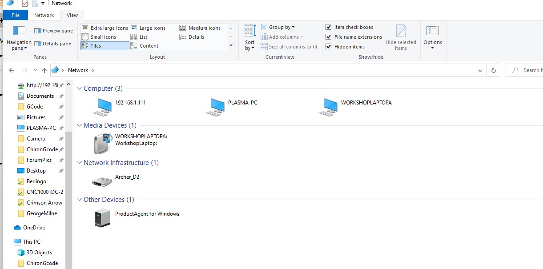Open the Group by dropdown

click(x=278, y=27)
